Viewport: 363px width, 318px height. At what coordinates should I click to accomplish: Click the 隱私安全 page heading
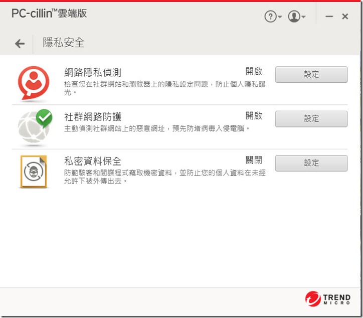coord(64,43)
